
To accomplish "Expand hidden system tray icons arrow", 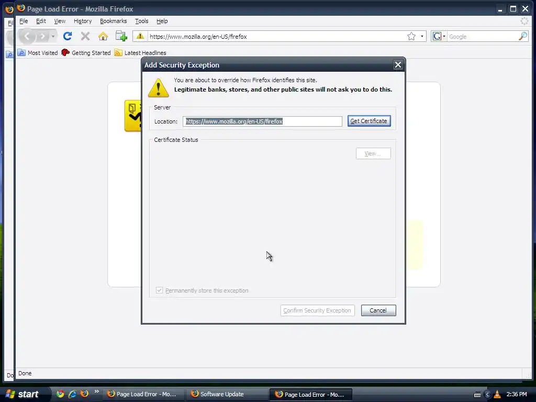I will point(488,395).
